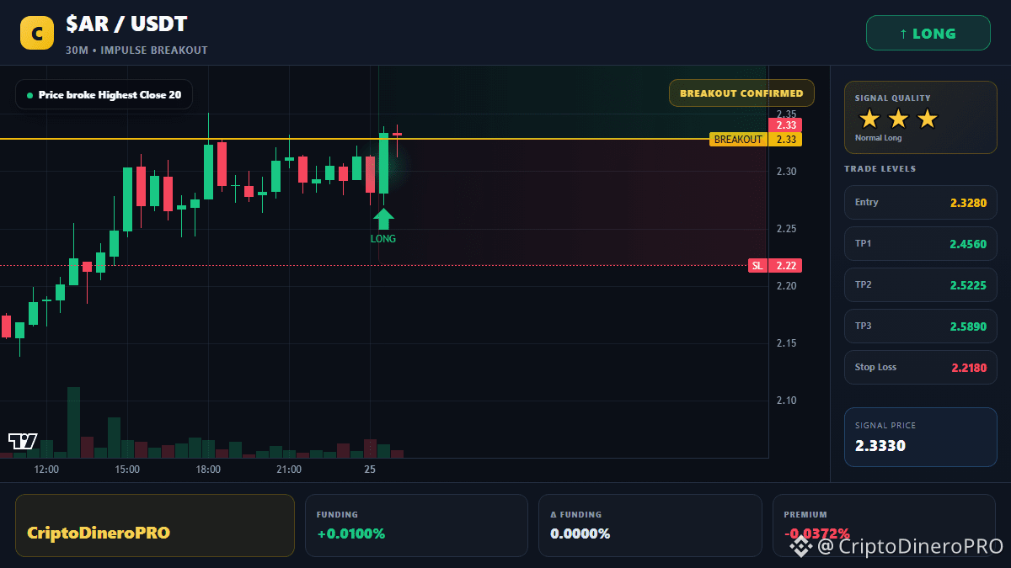Screen dimensions: 1011x568
Task: Click the 2.10 price axis label
Action: tap(787, 401)
